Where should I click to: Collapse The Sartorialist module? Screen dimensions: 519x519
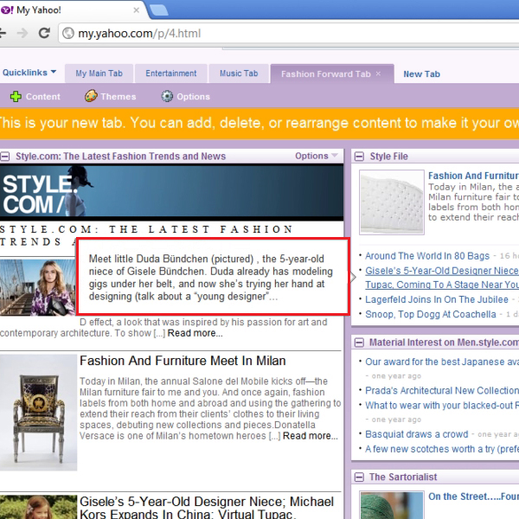click(359, 477)
